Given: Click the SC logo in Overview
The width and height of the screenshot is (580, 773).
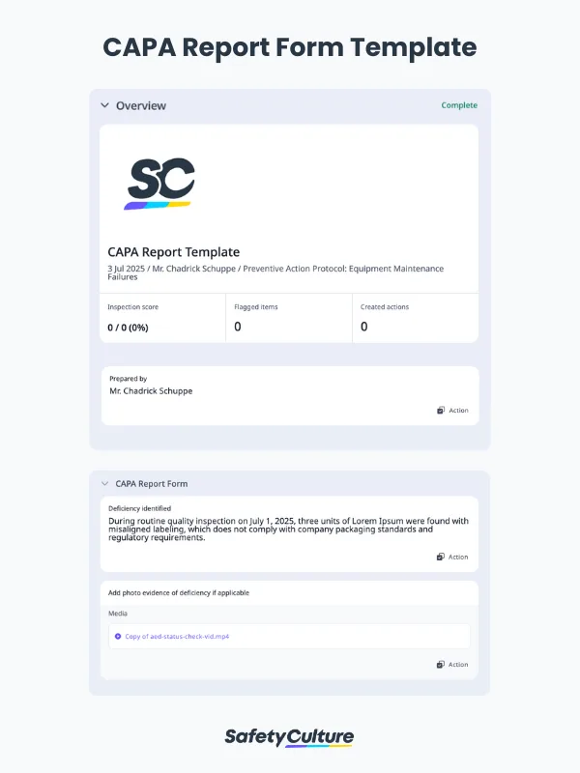Looking at the screenshot, I should coord(161,184).
